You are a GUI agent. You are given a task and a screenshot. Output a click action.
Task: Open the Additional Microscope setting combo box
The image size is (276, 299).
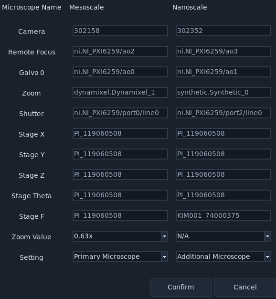click(223, 257)
